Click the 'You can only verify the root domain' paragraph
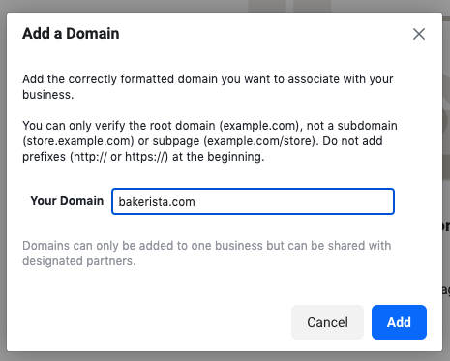 [210, 141]
